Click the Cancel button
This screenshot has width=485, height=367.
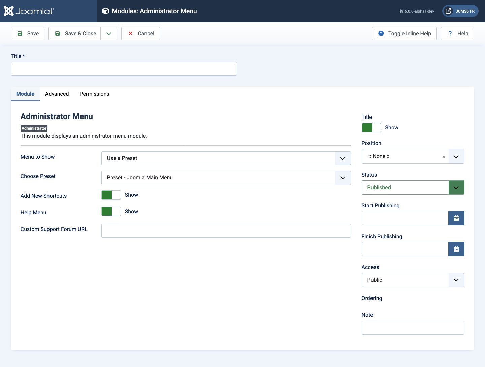pos(140,33)
